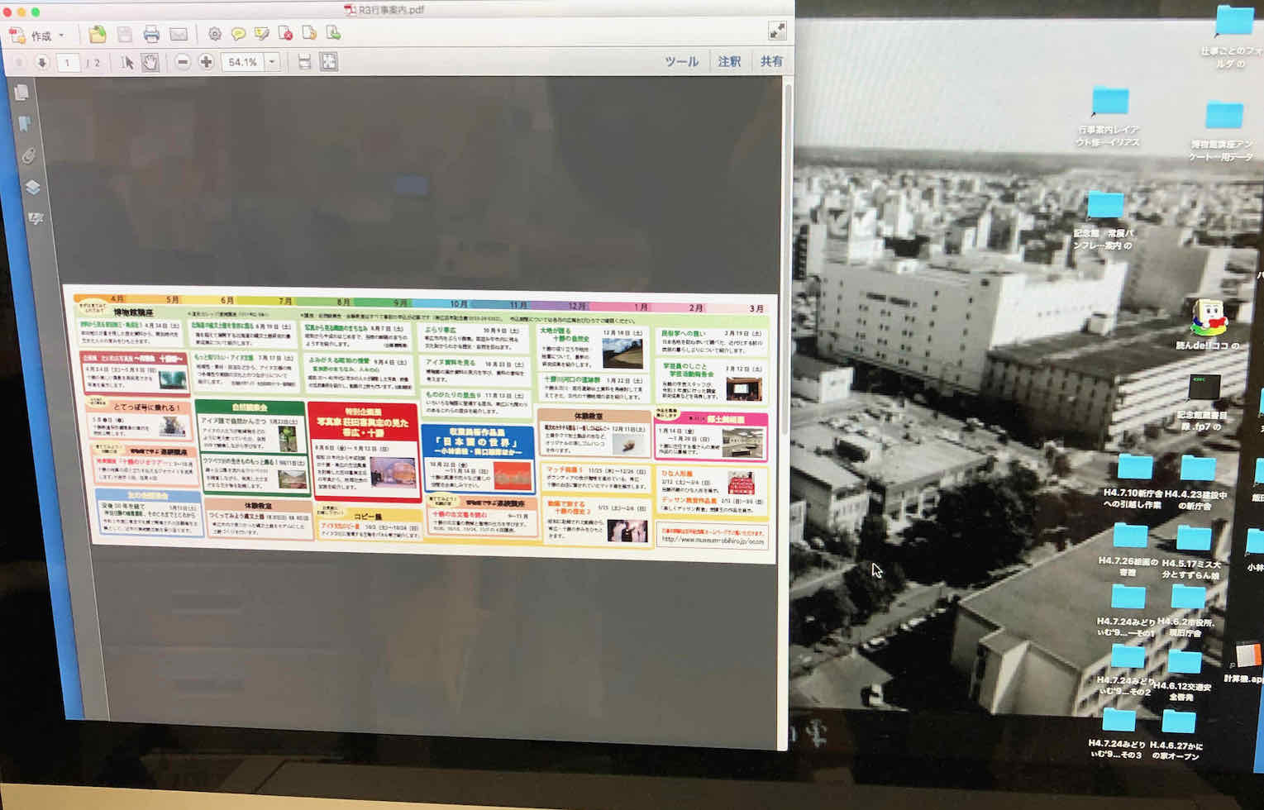
Task: Click the Open file folder icon
Action: click(x=98, y=34)
